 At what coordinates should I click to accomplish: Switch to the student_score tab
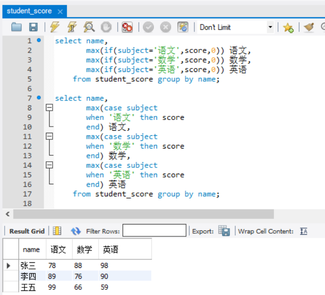[29, 11]
